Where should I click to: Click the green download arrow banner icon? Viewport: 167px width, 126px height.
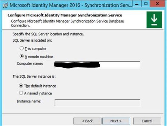click(154, 20)
